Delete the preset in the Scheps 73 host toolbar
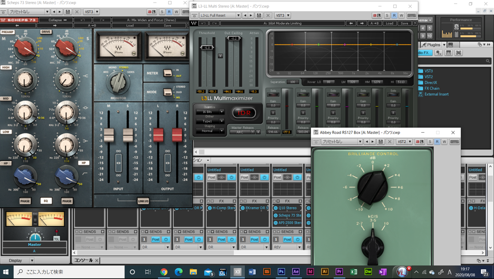Viewport: 494px width, 279px height. point(77,12)
